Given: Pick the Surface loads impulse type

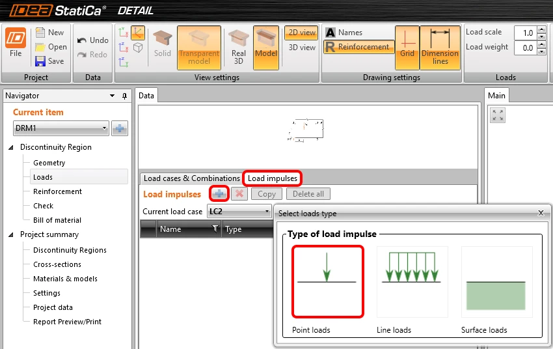Looking at the screenshot, I should pos(496,282).
